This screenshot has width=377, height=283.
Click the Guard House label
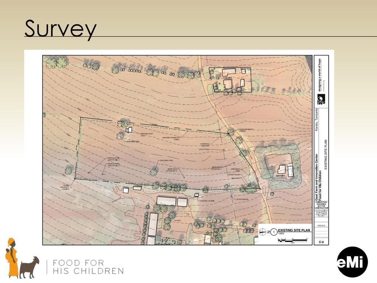[234, 174]
